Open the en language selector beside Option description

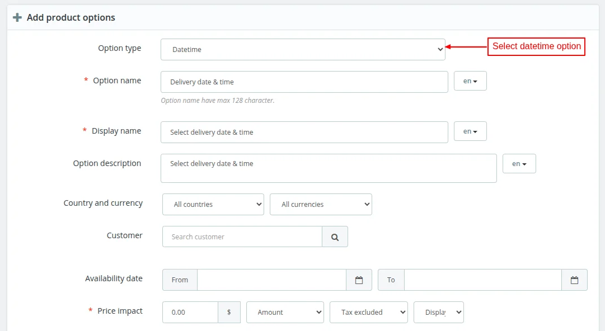coord(519,163)
